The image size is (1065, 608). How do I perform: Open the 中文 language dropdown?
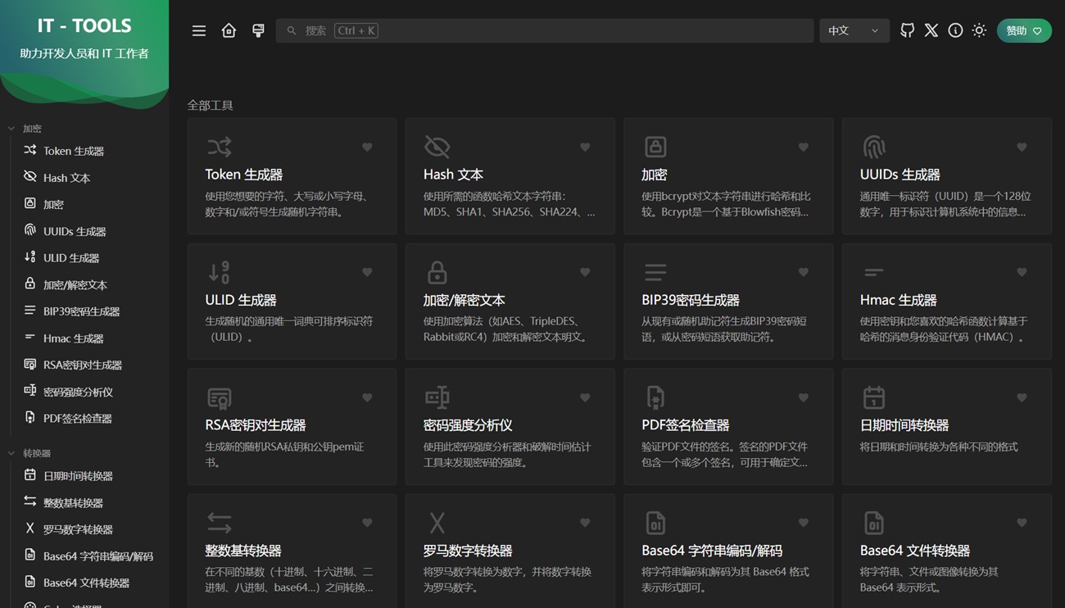tap(854, 30)
